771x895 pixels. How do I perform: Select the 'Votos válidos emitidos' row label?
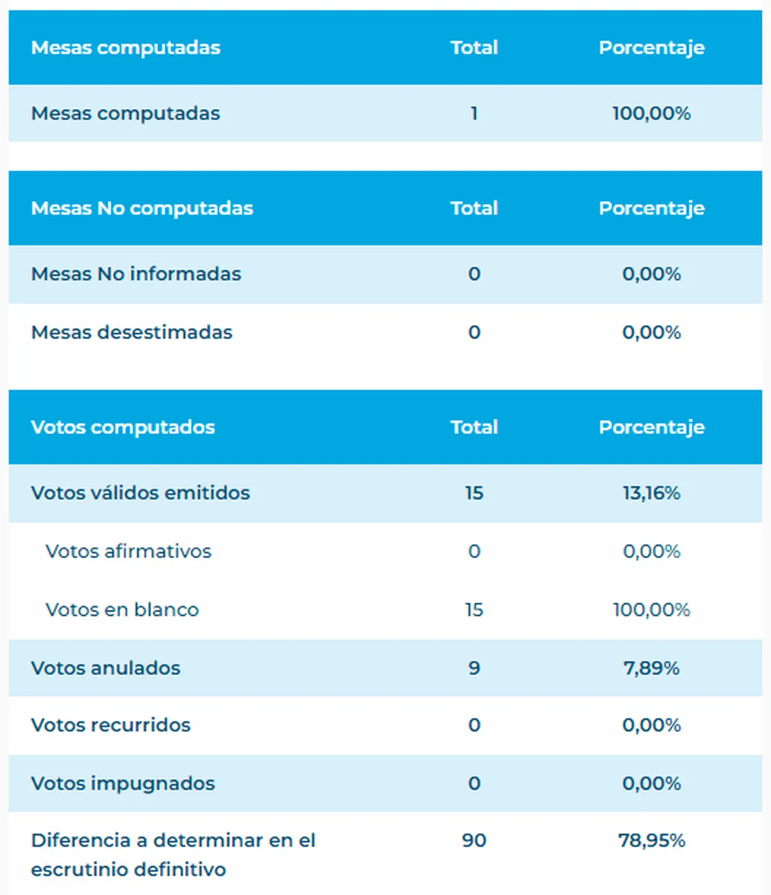pyautogui.click(x=140, y=493)
